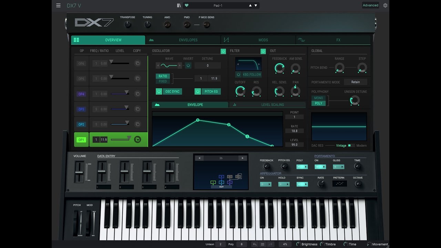Click the TRANSPOSE knob
The image size is (441, 248).
tap(127, 25)
